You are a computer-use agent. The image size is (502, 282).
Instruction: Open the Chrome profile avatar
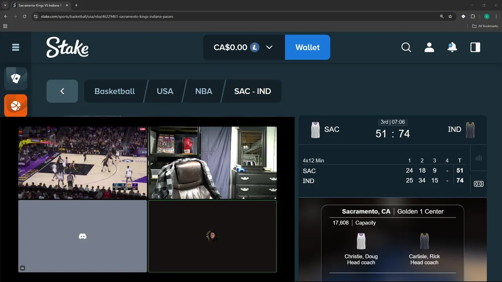click(487, 16)
